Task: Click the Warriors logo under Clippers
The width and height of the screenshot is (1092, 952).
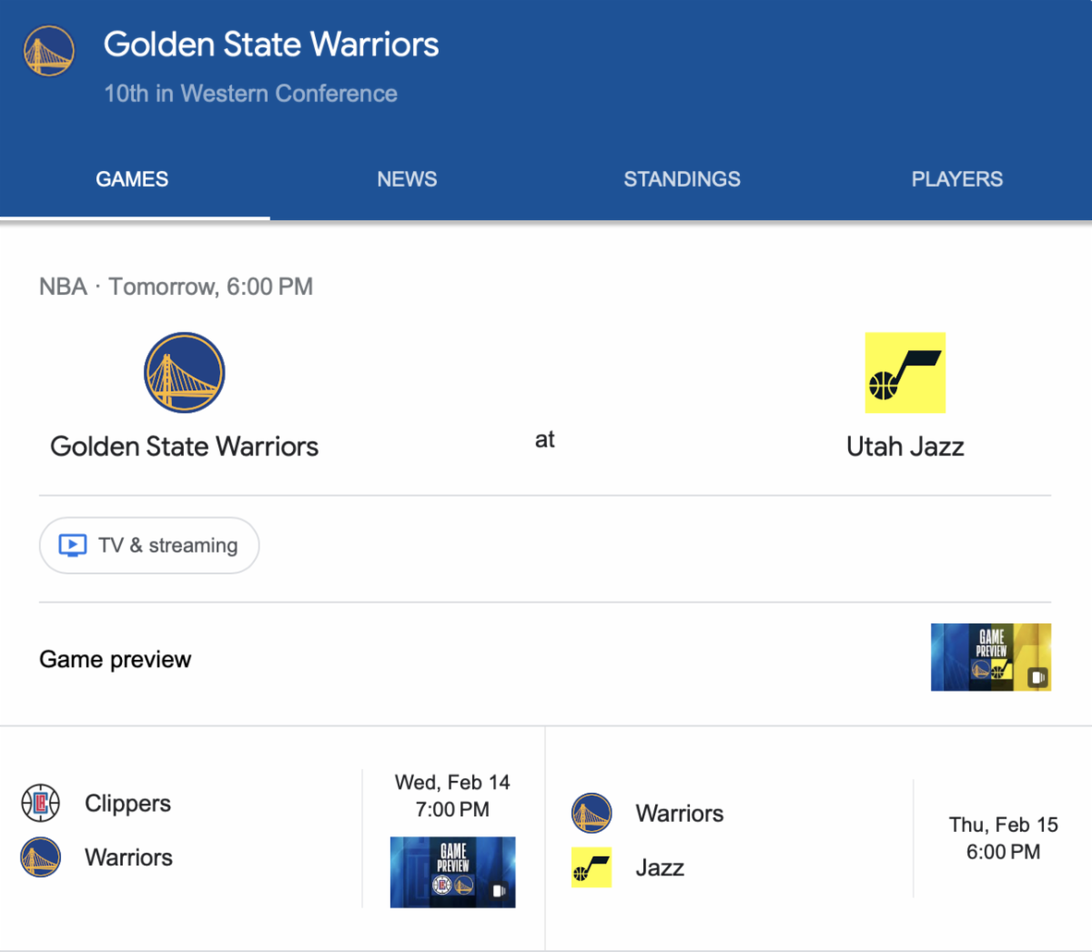Action: [41, 857]
